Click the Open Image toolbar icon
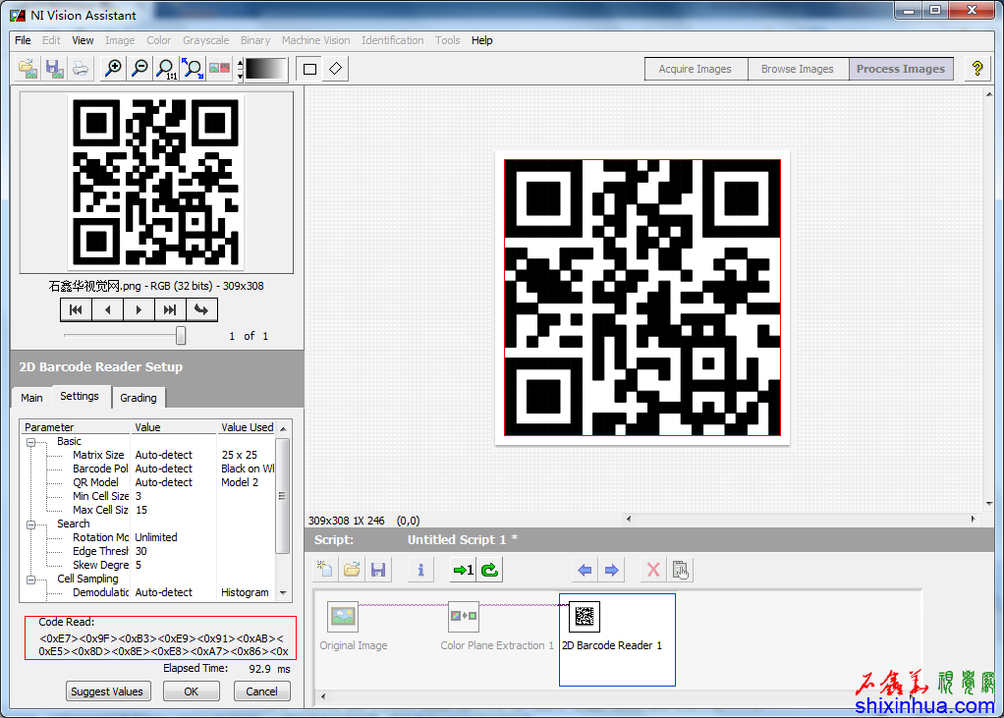The height and width of the screenshot is (718, 1004). click(x=28, y=69)
